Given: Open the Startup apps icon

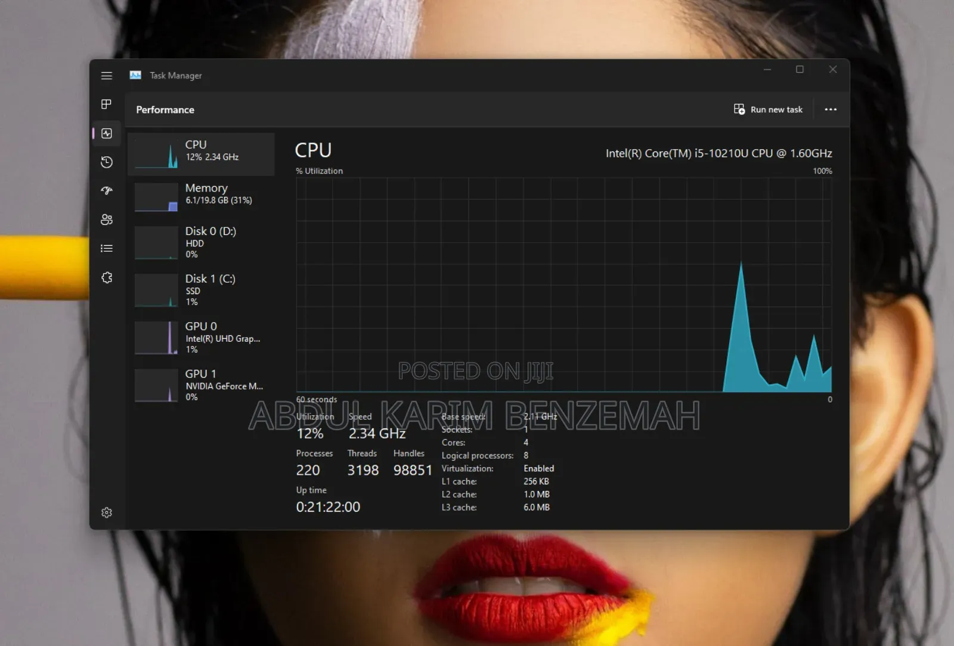Looking at the screenshot, I should click(107, 191).
